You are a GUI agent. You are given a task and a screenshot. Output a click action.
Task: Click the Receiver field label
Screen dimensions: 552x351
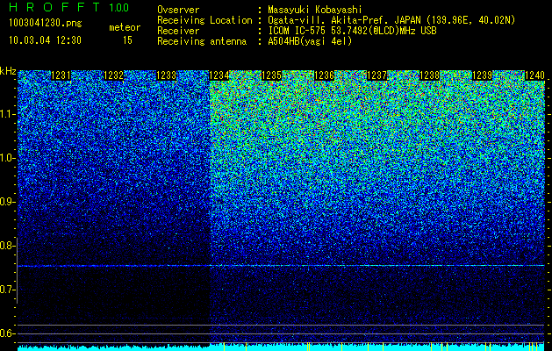click(x=178, y=31)
